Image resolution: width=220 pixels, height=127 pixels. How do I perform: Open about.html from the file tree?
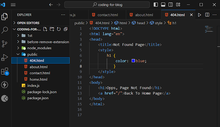coord(41,67)
